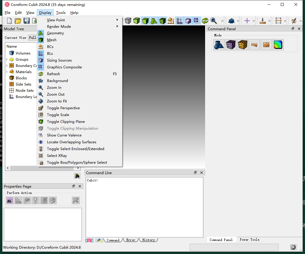Toggle BCs display in Display menu
The width and height of the screenshot is (305, 254).
[x=80, y=47]
